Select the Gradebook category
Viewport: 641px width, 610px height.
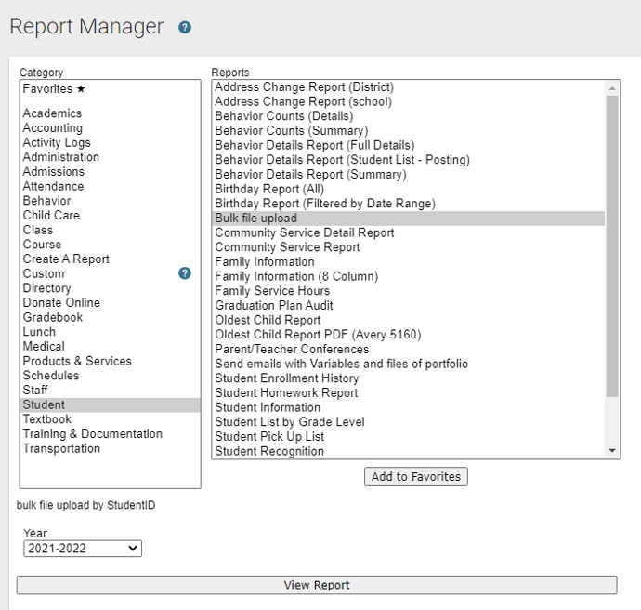tap(53, 317)
